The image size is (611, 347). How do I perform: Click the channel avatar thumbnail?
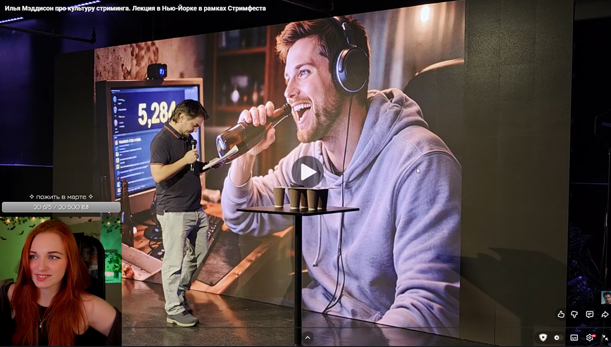click(x=606, y=298)
